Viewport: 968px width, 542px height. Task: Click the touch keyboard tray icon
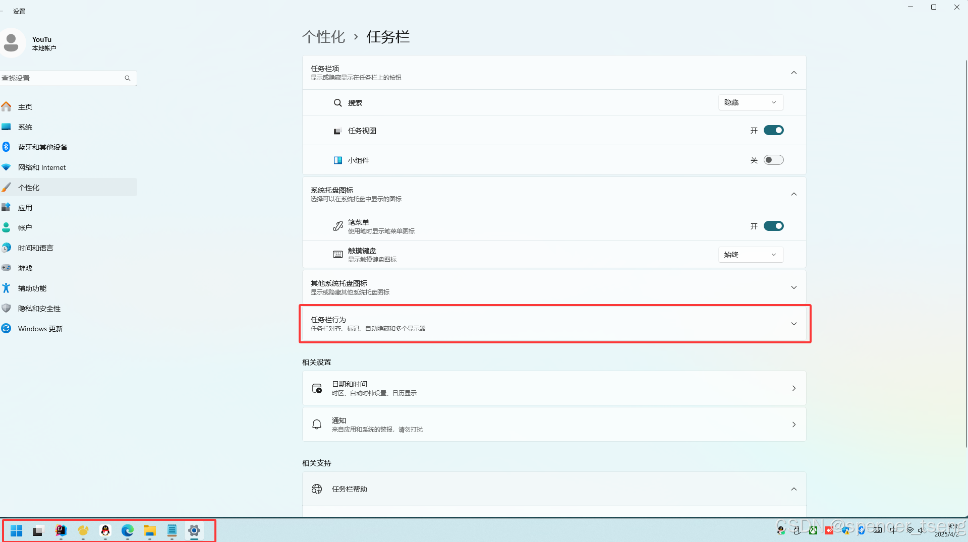878,530
